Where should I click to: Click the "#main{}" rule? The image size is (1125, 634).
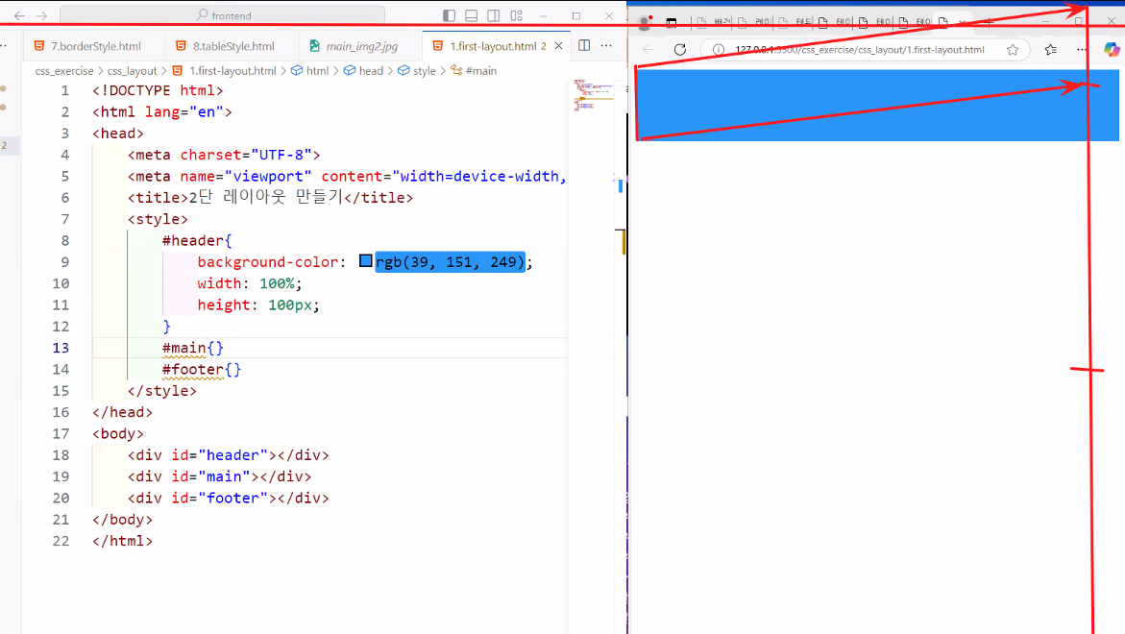192,348
